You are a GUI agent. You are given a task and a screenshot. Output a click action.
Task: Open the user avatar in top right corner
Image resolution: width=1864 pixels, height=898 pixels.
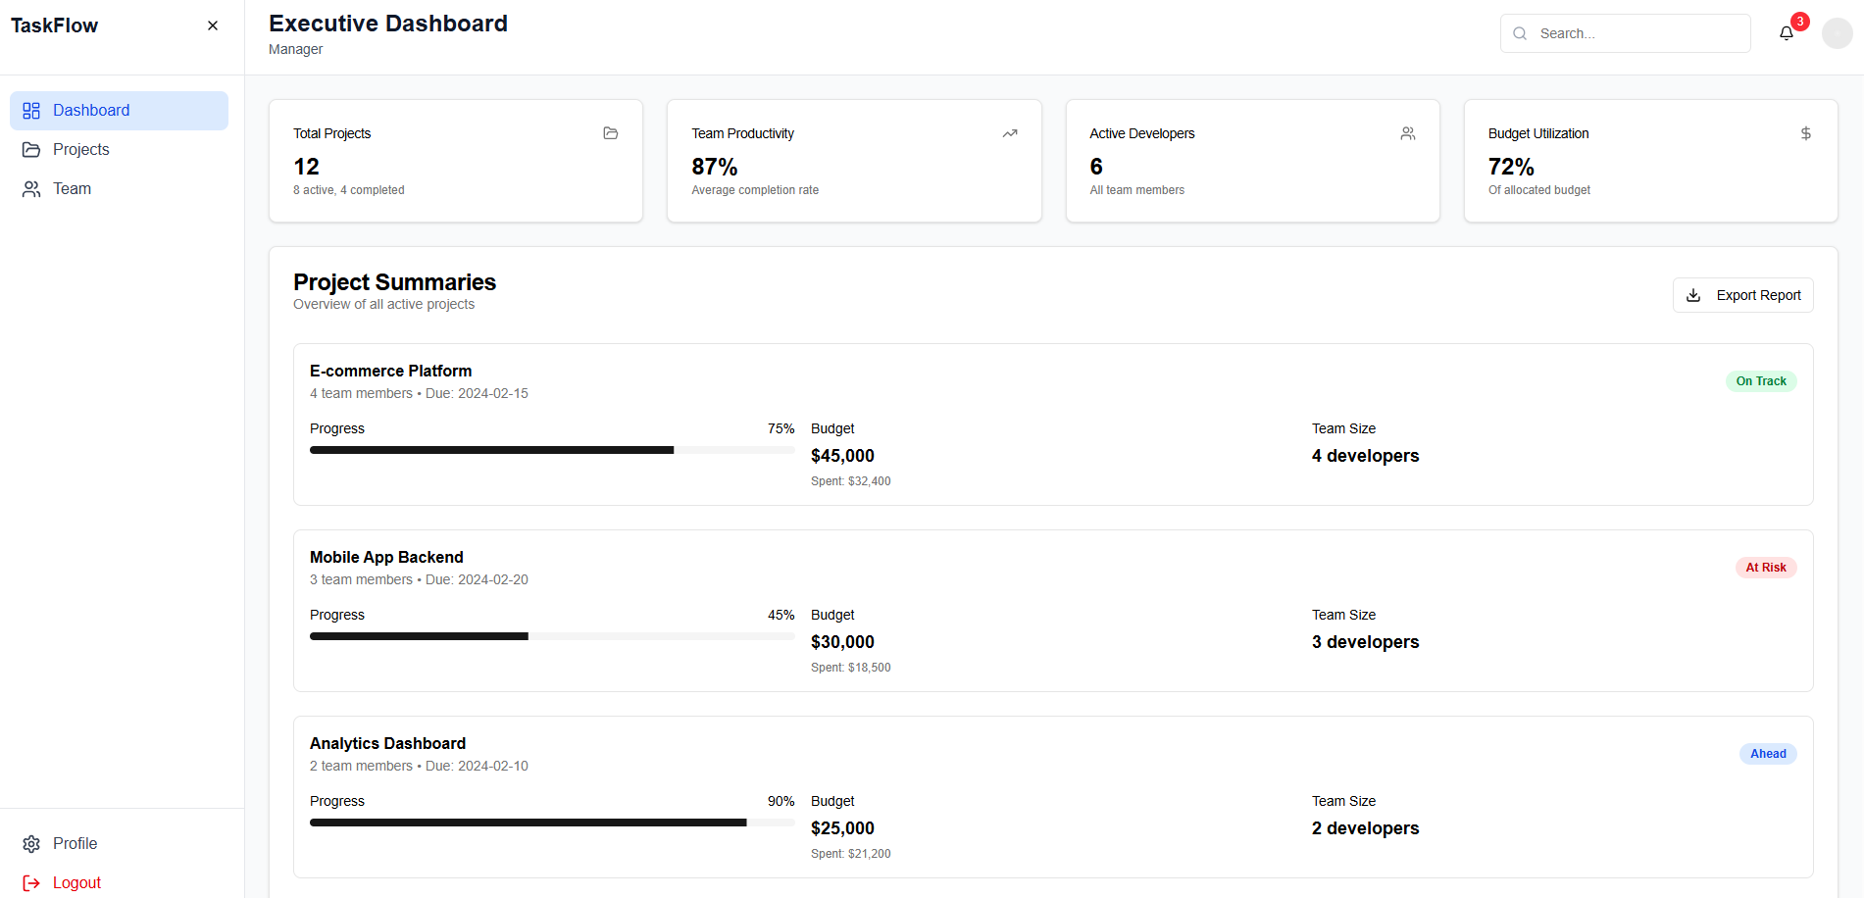[x=1838, y=32]
